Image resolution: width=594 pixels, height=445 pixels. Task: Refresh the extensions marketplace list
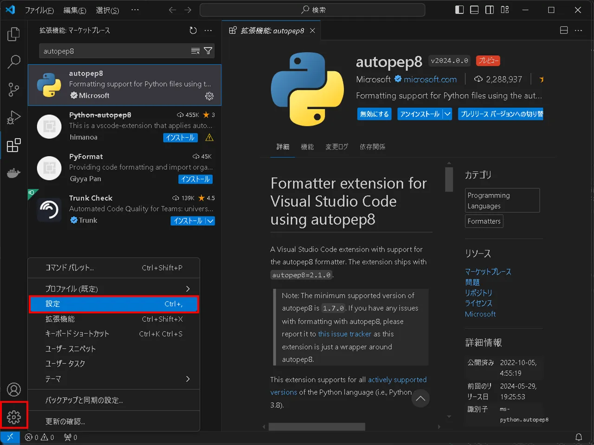[193, 31]
